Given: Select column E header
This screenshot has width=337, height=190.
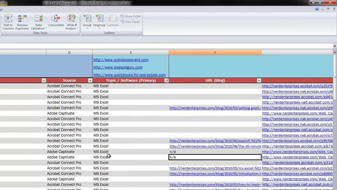Looking at the screenshot, I should click(x=131, y=53).
